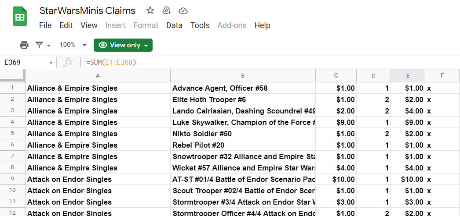Click cell 'Wicket #57 Alliance and Empire'
This screenshot has width=460, height=216.
(243, 168)
